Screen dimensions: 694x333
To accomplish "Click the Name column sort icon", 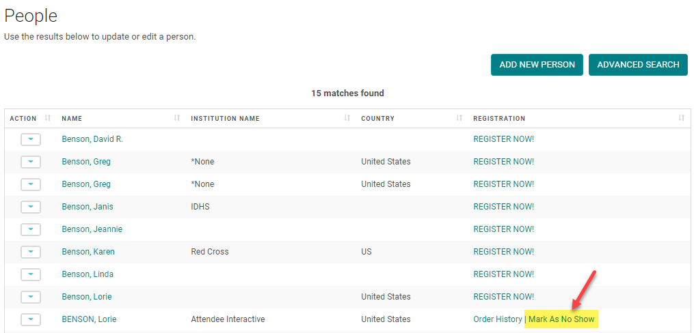I will 177,118.
